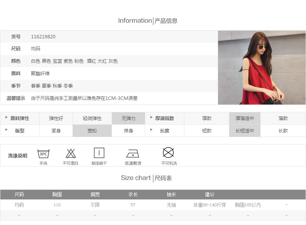Expand the 面料弹性 row arrow
The image size is (306, 225).
(7, 117)
